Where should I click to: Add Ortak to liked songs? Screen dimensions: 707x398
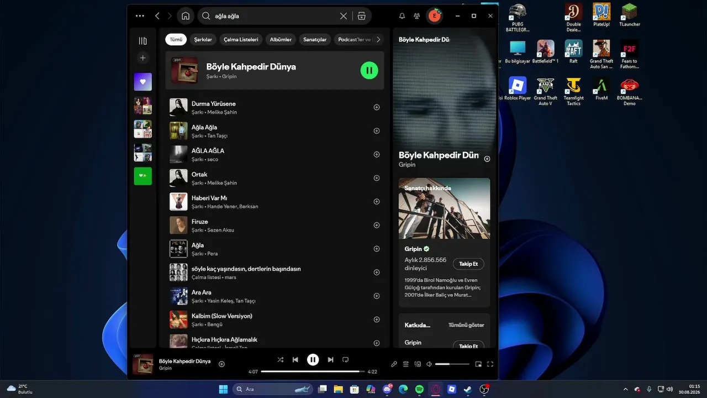click(x=377, y=178)
